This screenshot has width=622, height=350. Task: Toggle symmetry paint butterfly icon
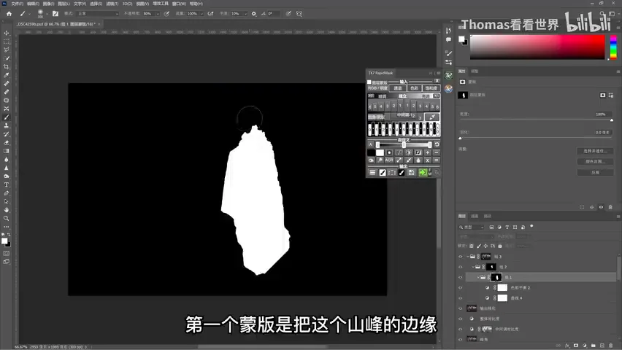pos(299,13)
